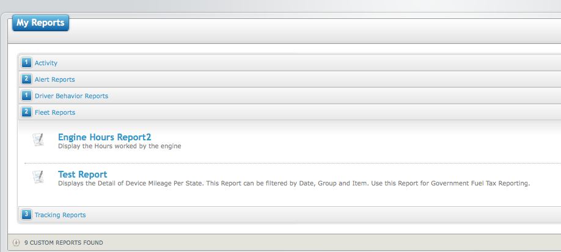Click the count badge beside Fleet Reports
This screenshot has height=252, width=561.
tap(26, 112)
